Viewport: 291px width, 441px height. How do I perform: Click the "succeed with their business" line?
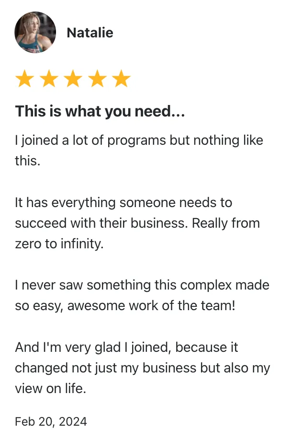pyautogui.click(x=137, y=223)
